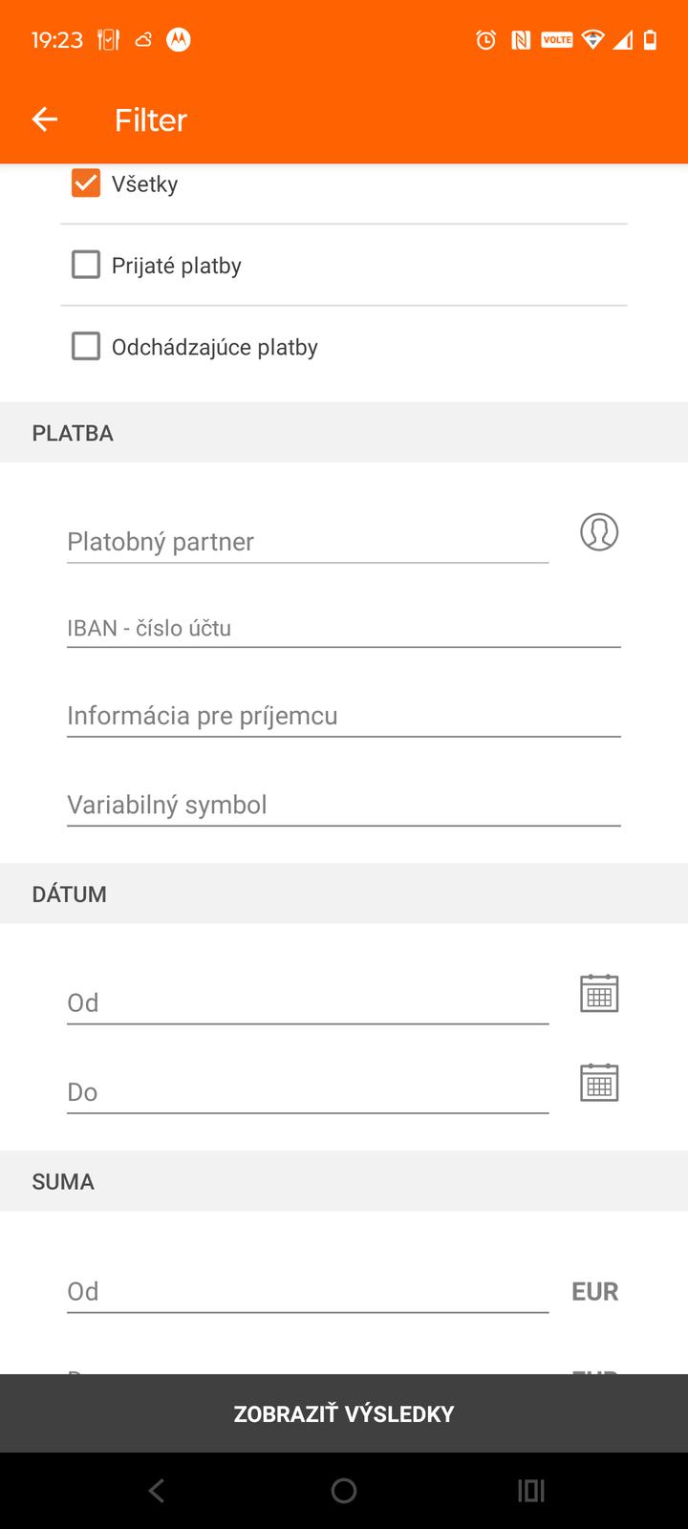Focus the Od amount field in SUMA
This screenshot has width=688, height=1529.
click(306, 1291)
